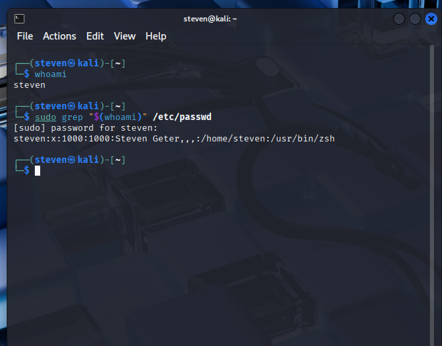The image size is (442, 346).
Task: Click the 'grep' word in the command
Action: 72,117
